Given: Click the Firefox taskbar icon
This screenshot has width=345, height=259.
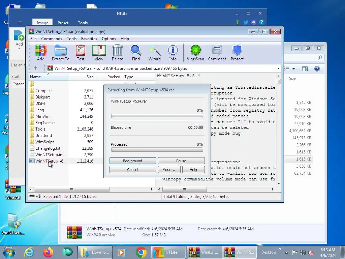Looking at the screenshot, I should tap(48, 252).
